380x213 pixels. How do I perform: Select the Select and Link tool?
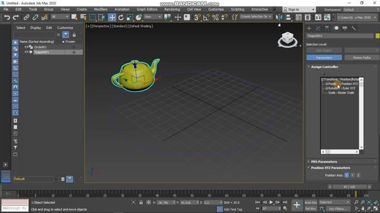(26, 17)
